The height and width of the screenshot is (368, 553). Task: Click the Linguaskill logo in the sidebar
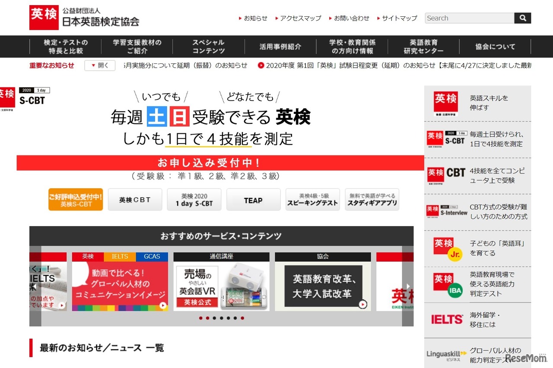(x=447, y=355)
